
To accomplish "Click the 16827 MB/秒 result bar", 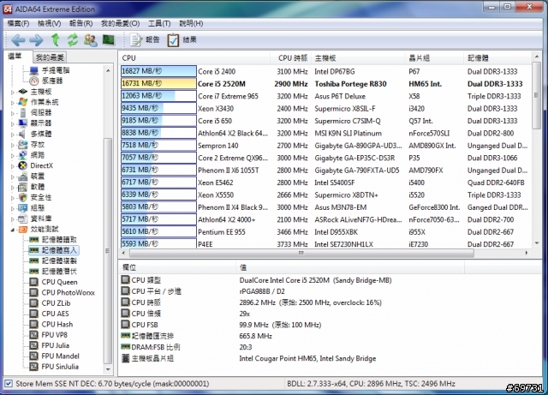I will (x=158, y=71).
